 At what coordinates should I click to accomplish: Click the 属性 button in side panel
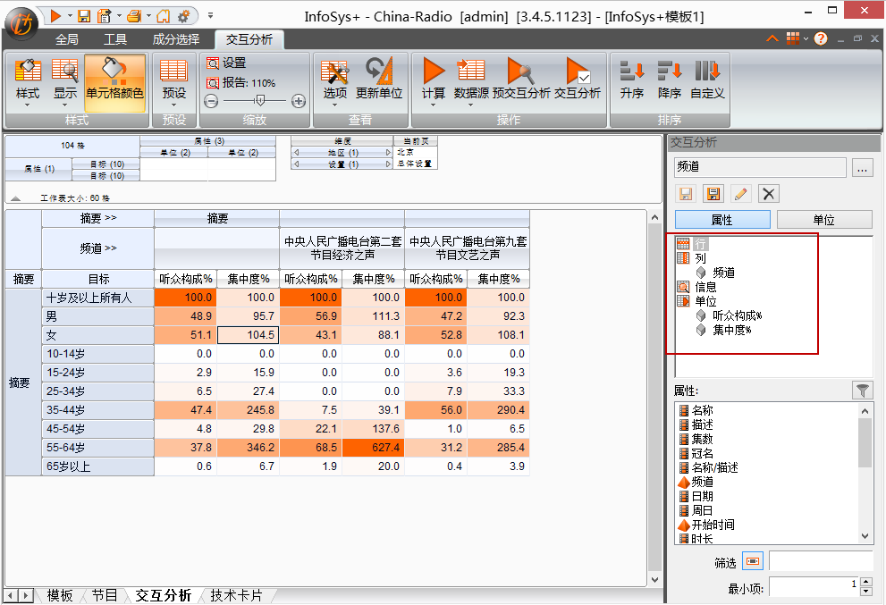722,220
